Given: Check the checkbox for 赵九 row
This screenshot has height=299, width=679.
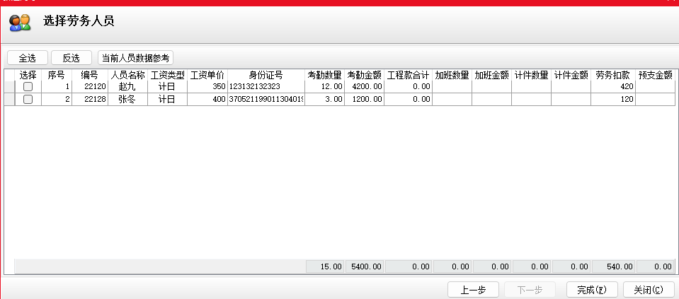Looking at the screenshot, I should [x=28, y=86].
